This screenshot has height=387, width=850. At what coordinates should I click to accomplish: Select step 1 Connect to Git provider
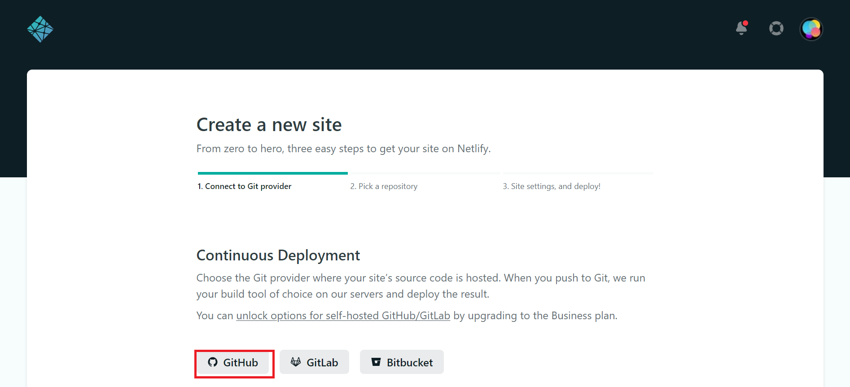coord(245,186)
